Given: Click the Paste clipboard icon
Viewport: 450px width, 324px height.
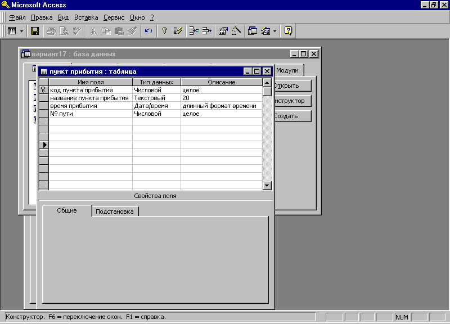Looking at the screenshot, I should [119, 31].
